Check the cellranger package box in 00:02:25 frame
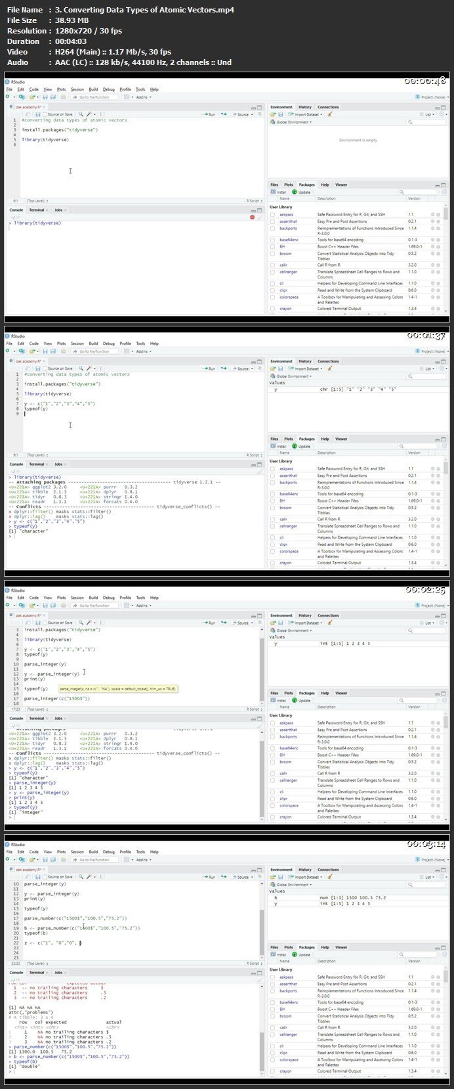 [x=273, y=780]
